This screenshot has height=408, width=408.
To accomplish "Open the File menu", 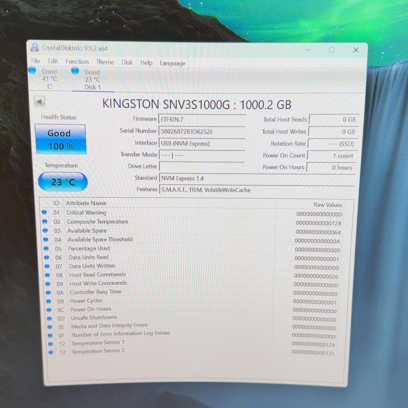I will click(36, 61).
